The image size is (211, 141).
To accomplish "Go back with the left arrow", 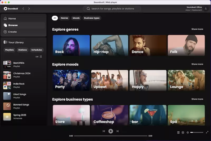I will (x=23, y=9).
